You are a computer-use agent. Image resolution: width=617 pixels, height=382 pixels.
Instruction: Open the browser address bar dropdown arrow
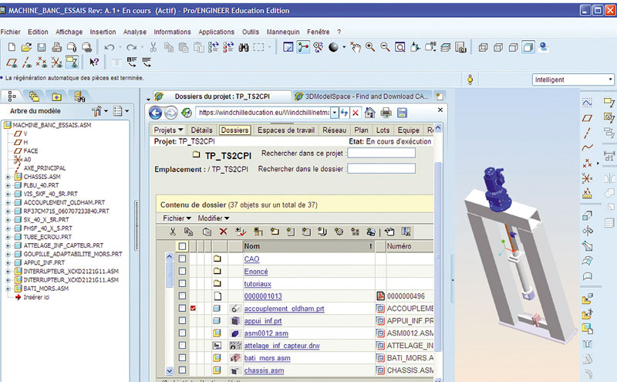(335, 113)
